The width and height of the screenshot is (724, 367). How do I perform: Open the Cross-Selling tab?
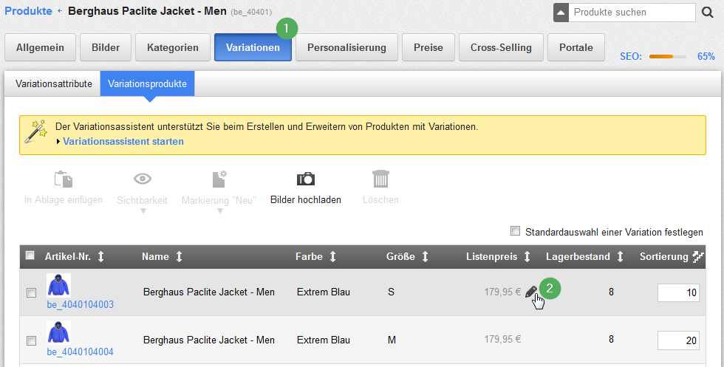pos(501,47)
